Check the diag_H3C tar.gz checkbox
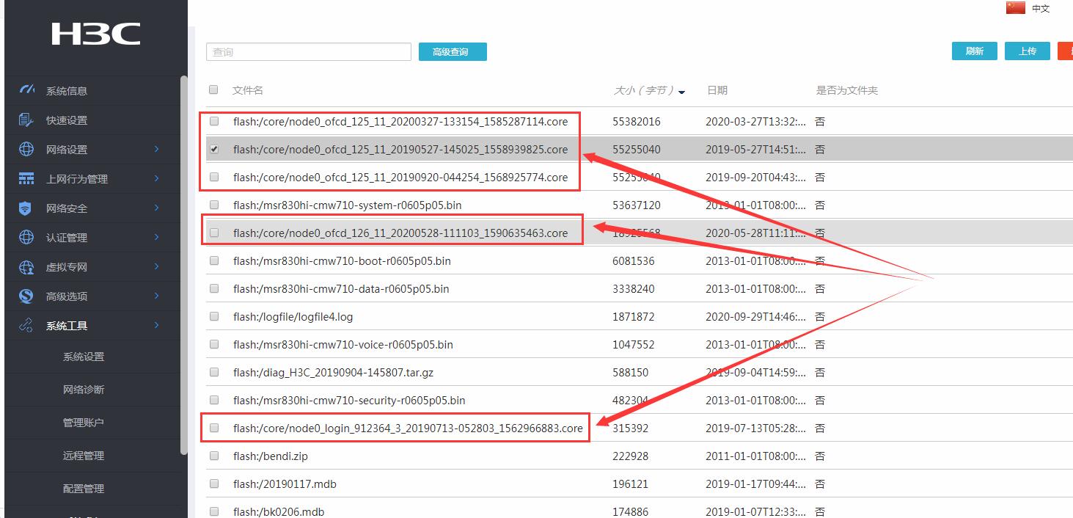The width and height of the screenshot is (1073, 518). point(214,372)
